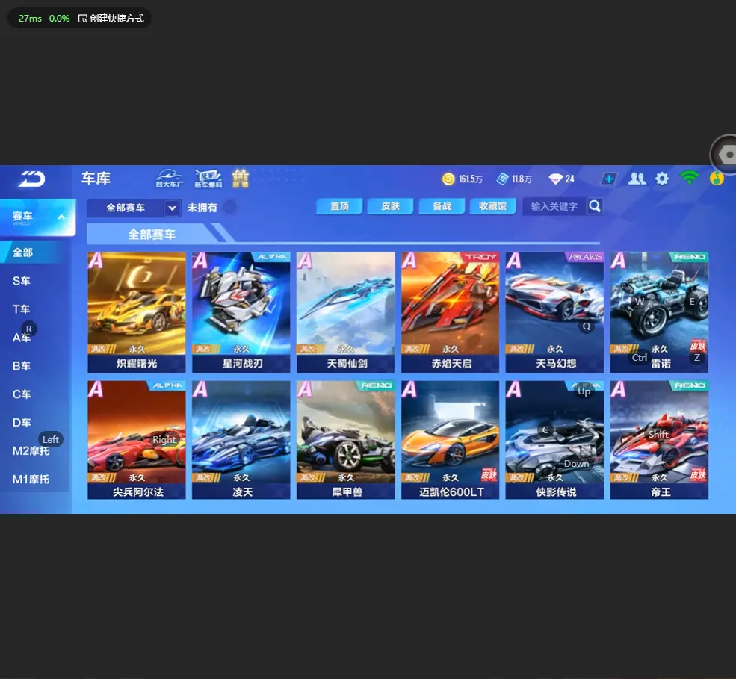Screen dimensions: 736x679
Task: Click the 置顶 pin button
Action: point(339,206)
